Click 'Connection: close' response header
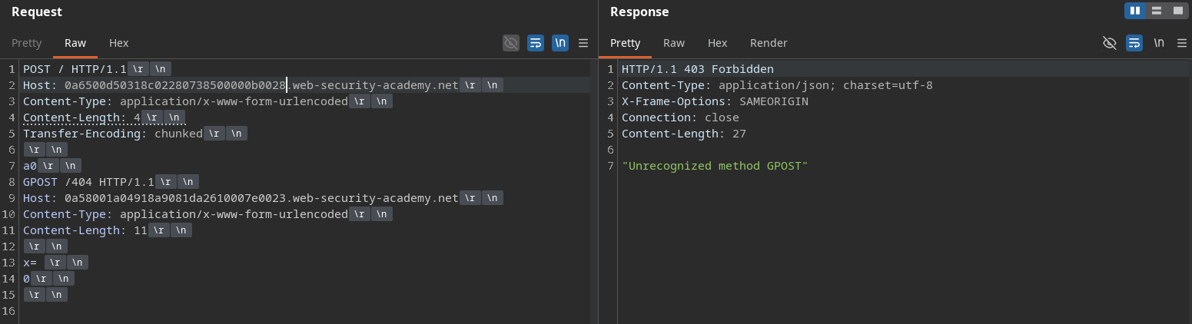Image resolution: width=1192 pixels, height=324 pixels. pyautogui.click(x=680, y=117)
